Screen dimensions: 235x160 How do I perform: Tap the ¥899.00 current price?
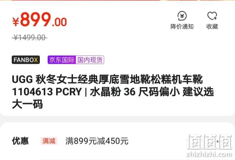pyautogui.click(x=39, y=20)
